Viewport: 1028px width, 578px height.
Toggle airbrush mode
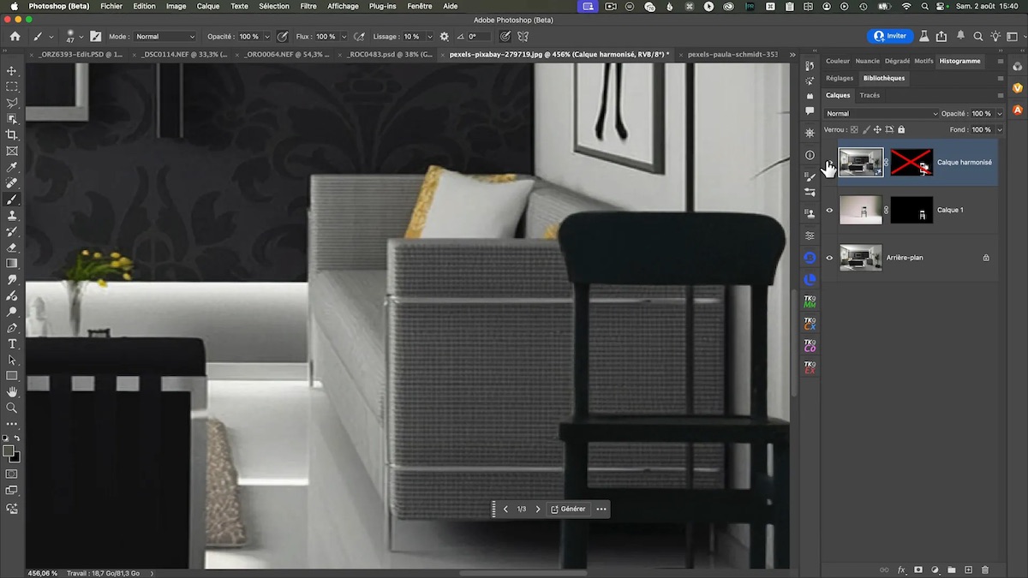[x=359, y=37]
